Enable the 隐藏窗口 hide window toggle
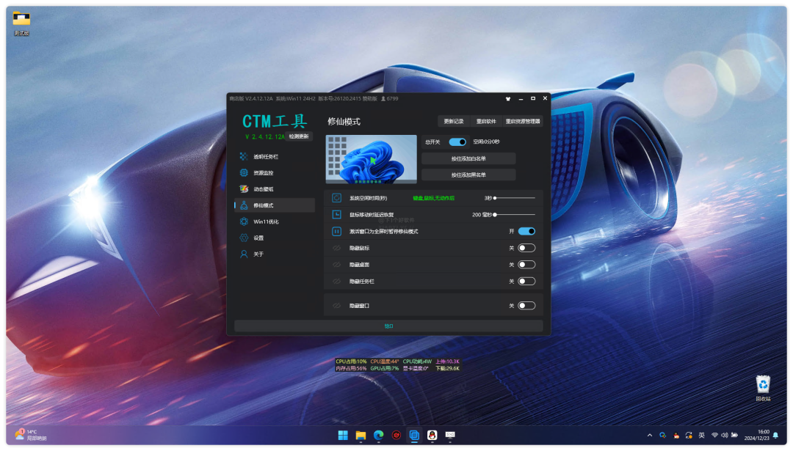 coord(526,307)
